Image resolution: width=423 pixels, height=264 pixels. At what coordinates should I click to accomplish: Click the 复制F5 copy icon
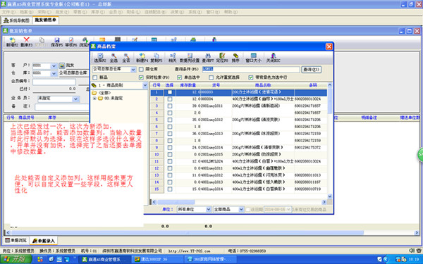(x=157, y=58)
